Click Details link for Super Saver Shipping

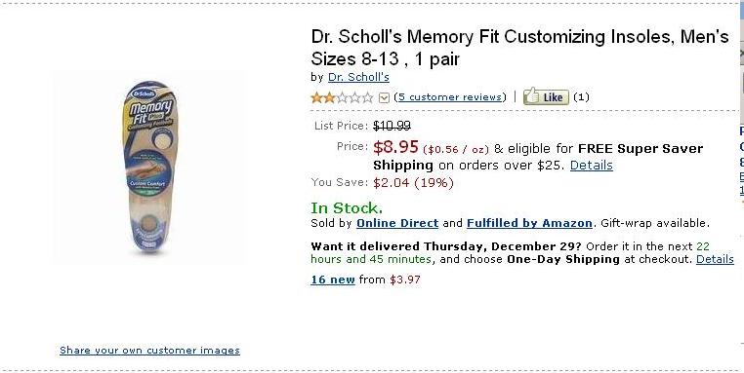pos(592,166)
